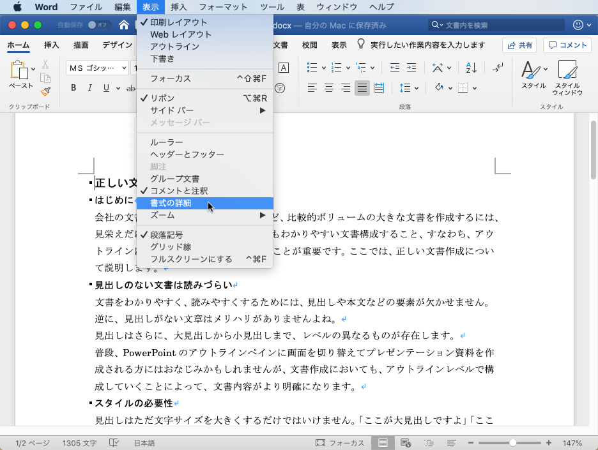
Task: Switch to web layout view in status bar
Action: click(x=406, y=443)
